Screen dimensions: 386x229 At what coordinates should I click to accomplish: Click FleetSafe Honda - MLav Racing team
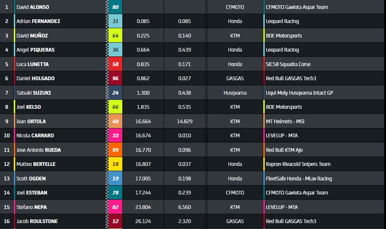[299, 179]
